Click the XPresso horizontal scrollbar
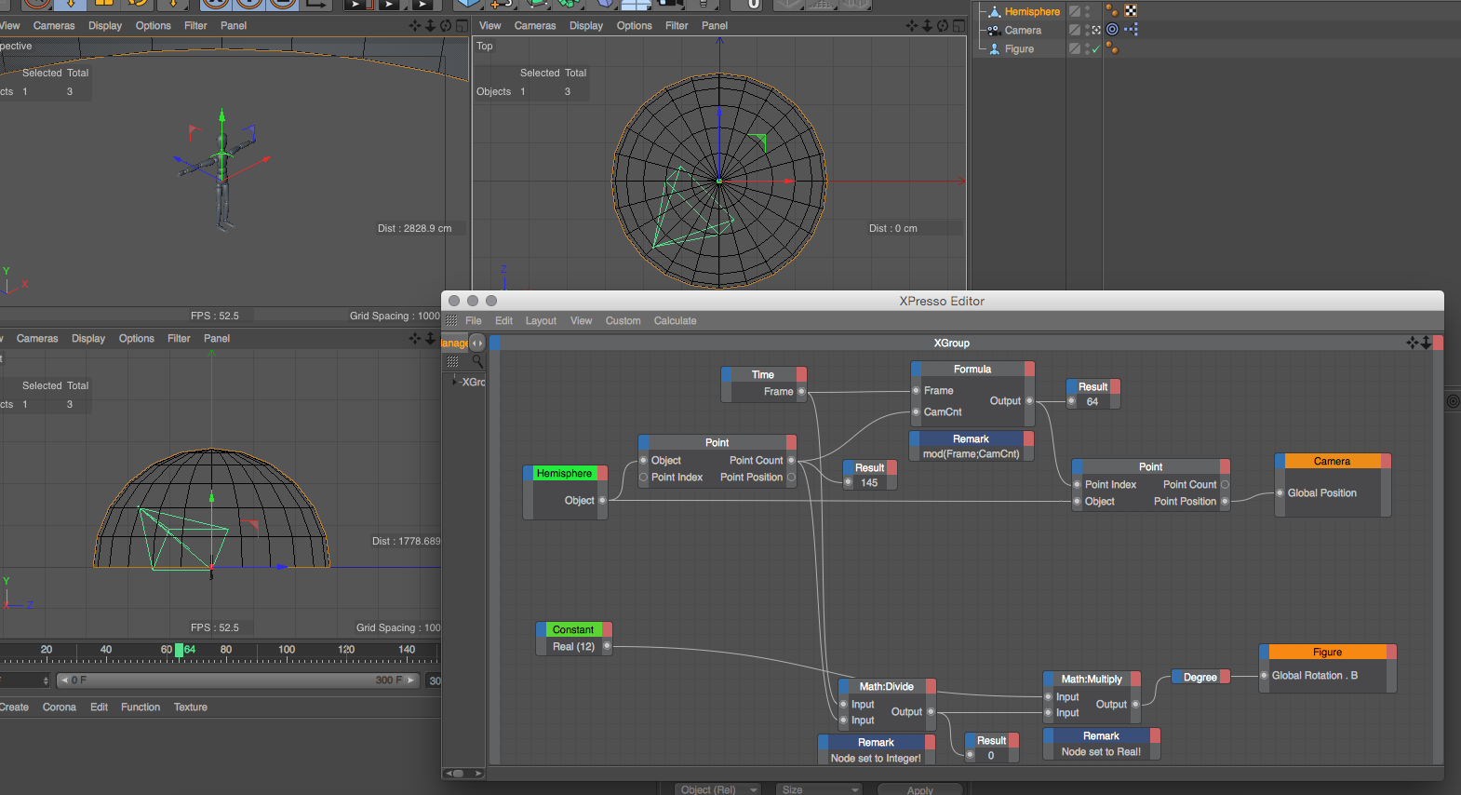 point(464,773)
